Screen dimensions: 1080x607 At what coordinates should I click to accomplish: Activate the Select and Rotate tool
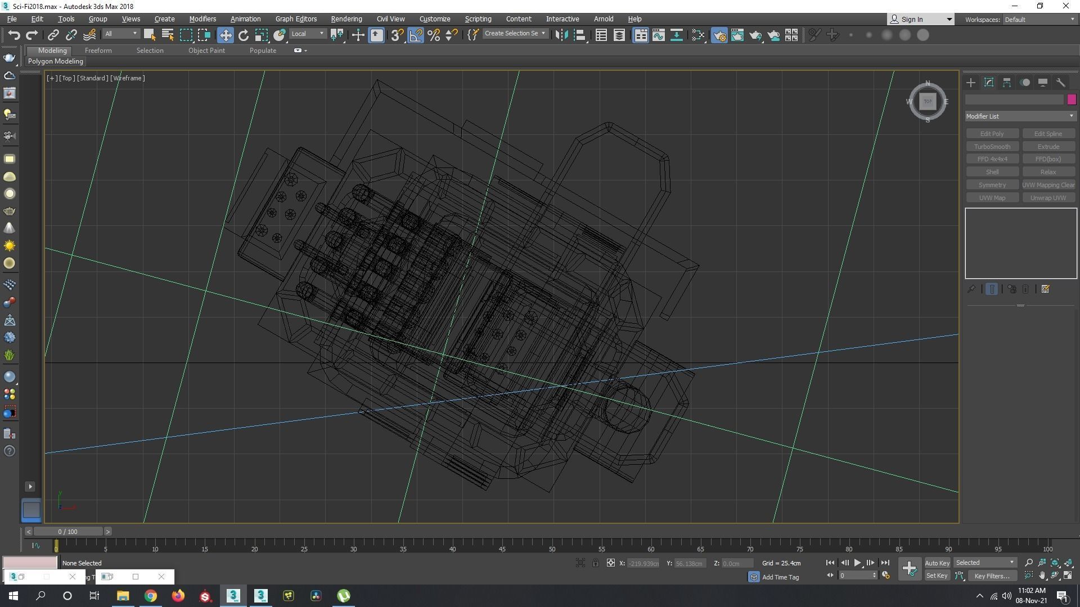coord(243,35)
